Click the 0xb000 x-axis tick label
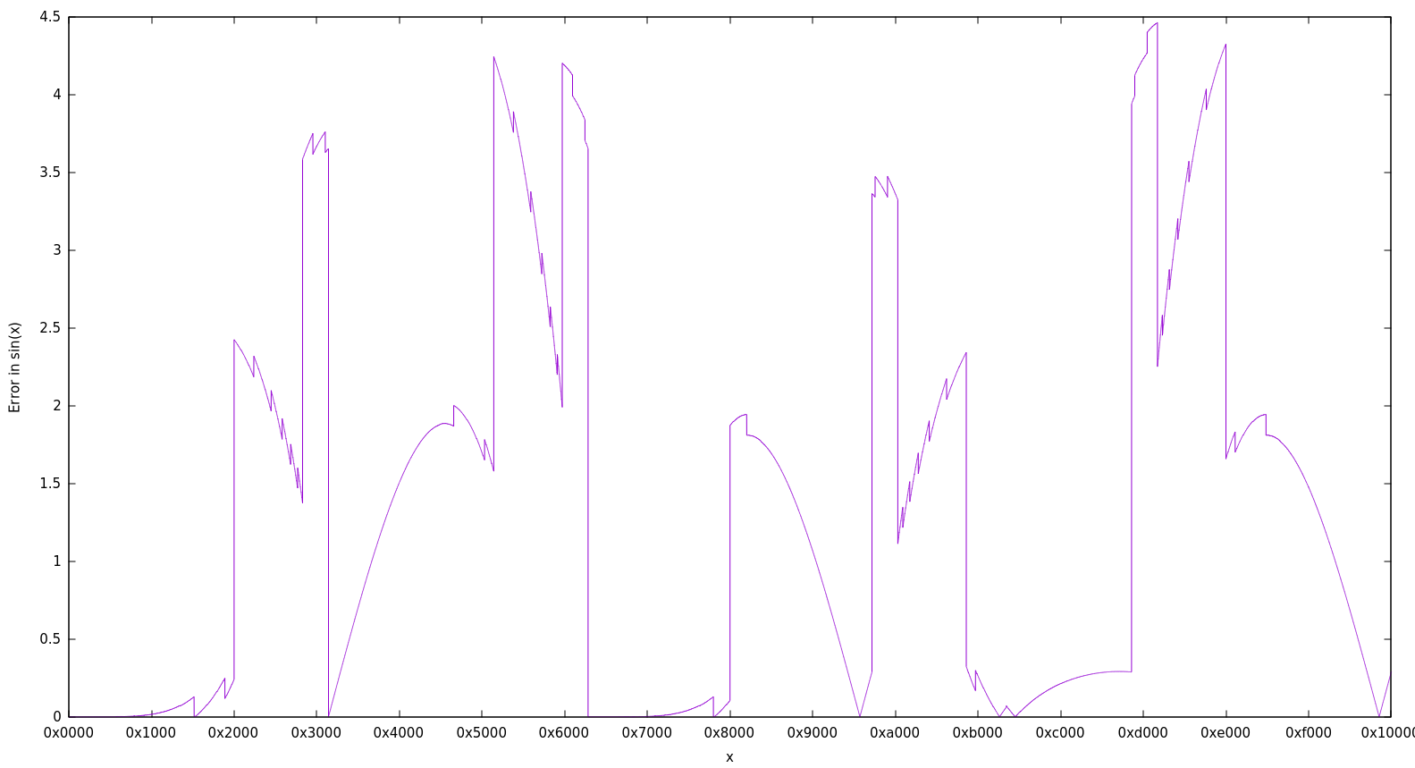The height and width of the screenshot is (768, 1415). (977, 733)
